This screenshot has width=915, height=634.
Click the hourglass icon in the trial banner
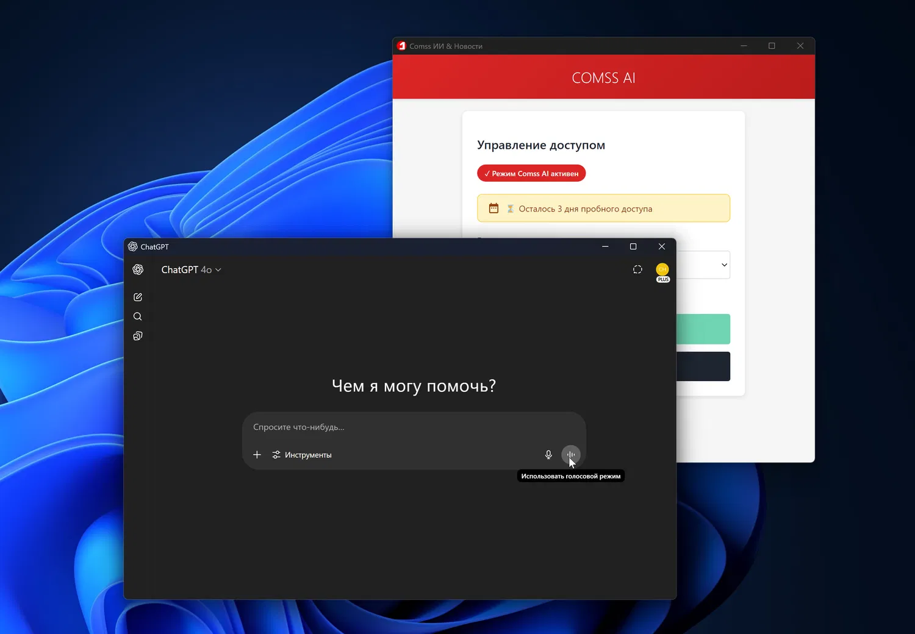(x=511, y=208)
